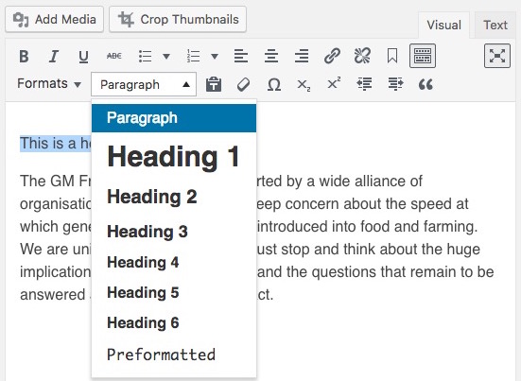Increase indent of the paragraph
The height and width of the screenshot is (381, 521).
tap(395, 84)
